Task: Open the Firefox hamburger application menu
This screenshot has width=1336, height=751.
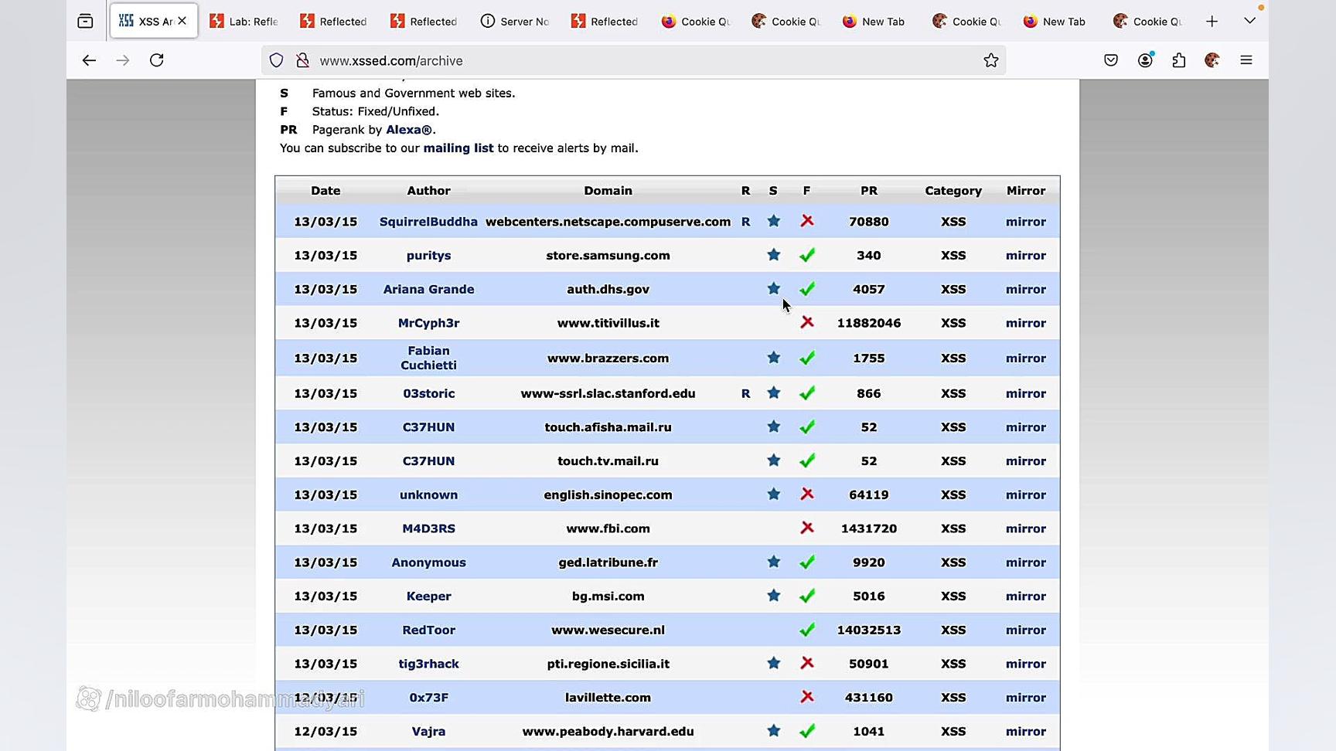Action: pos(1246,60)
